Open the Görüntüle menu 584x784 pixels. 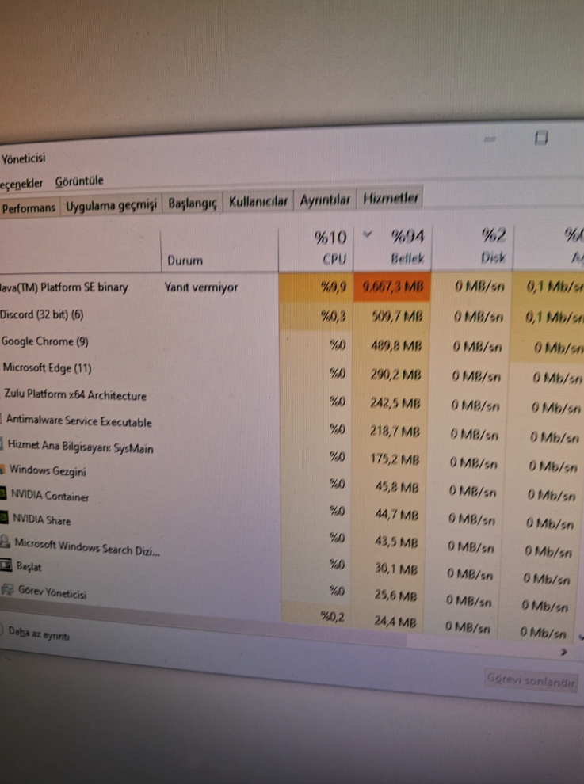(x=79, y=181)
